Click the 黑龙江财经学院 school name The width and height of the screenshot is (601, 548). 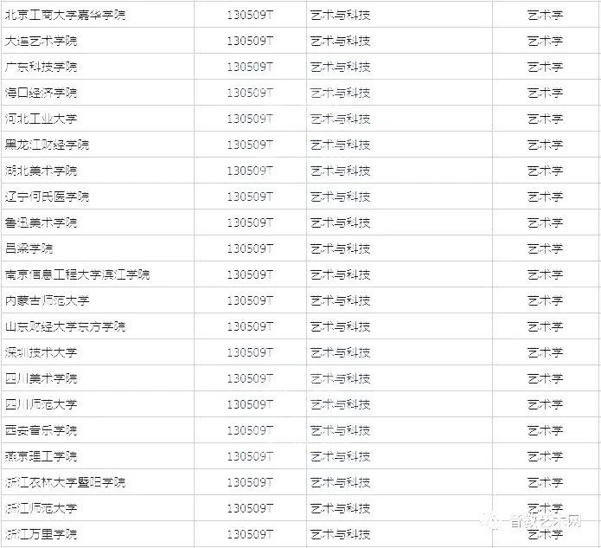(x=47, y=145)
